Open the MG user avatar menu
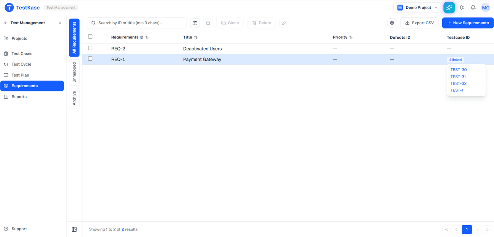 click(486, 8)
